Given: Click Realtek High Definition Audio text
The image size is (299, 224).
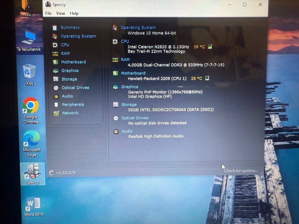Looking at the screenshot, I should coord(156,136).
